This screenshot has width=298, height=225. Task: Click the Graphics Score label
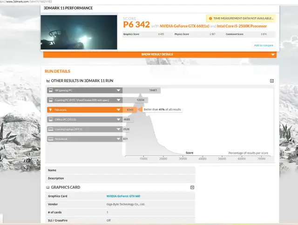point(131,34)
